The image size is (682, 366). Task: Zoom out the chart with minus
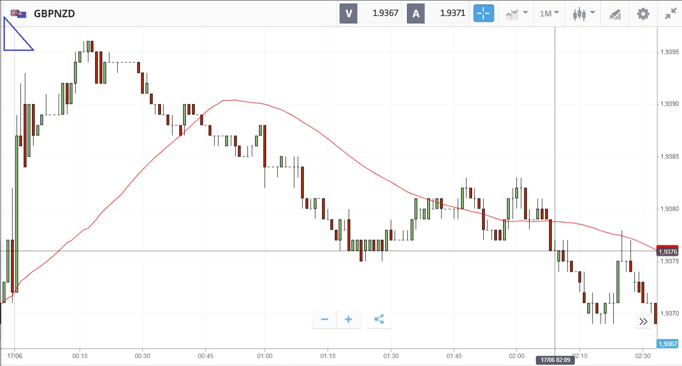[325, 319]
